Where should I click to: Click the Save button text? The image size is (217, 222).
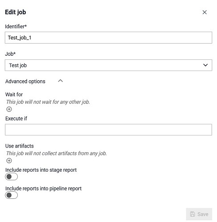[x=203, y=214]
